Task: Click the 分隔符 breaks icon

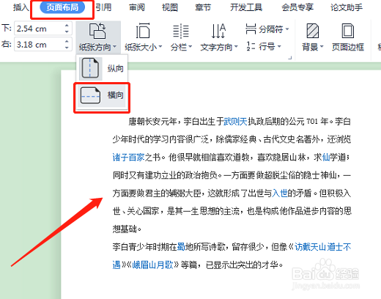Action: (x=251, y=29)
